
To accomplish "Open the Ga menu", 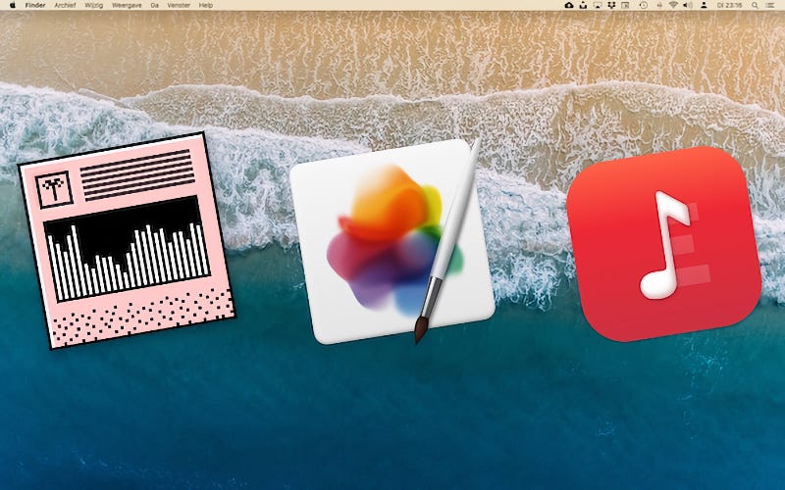I will [x=154, y=5].
